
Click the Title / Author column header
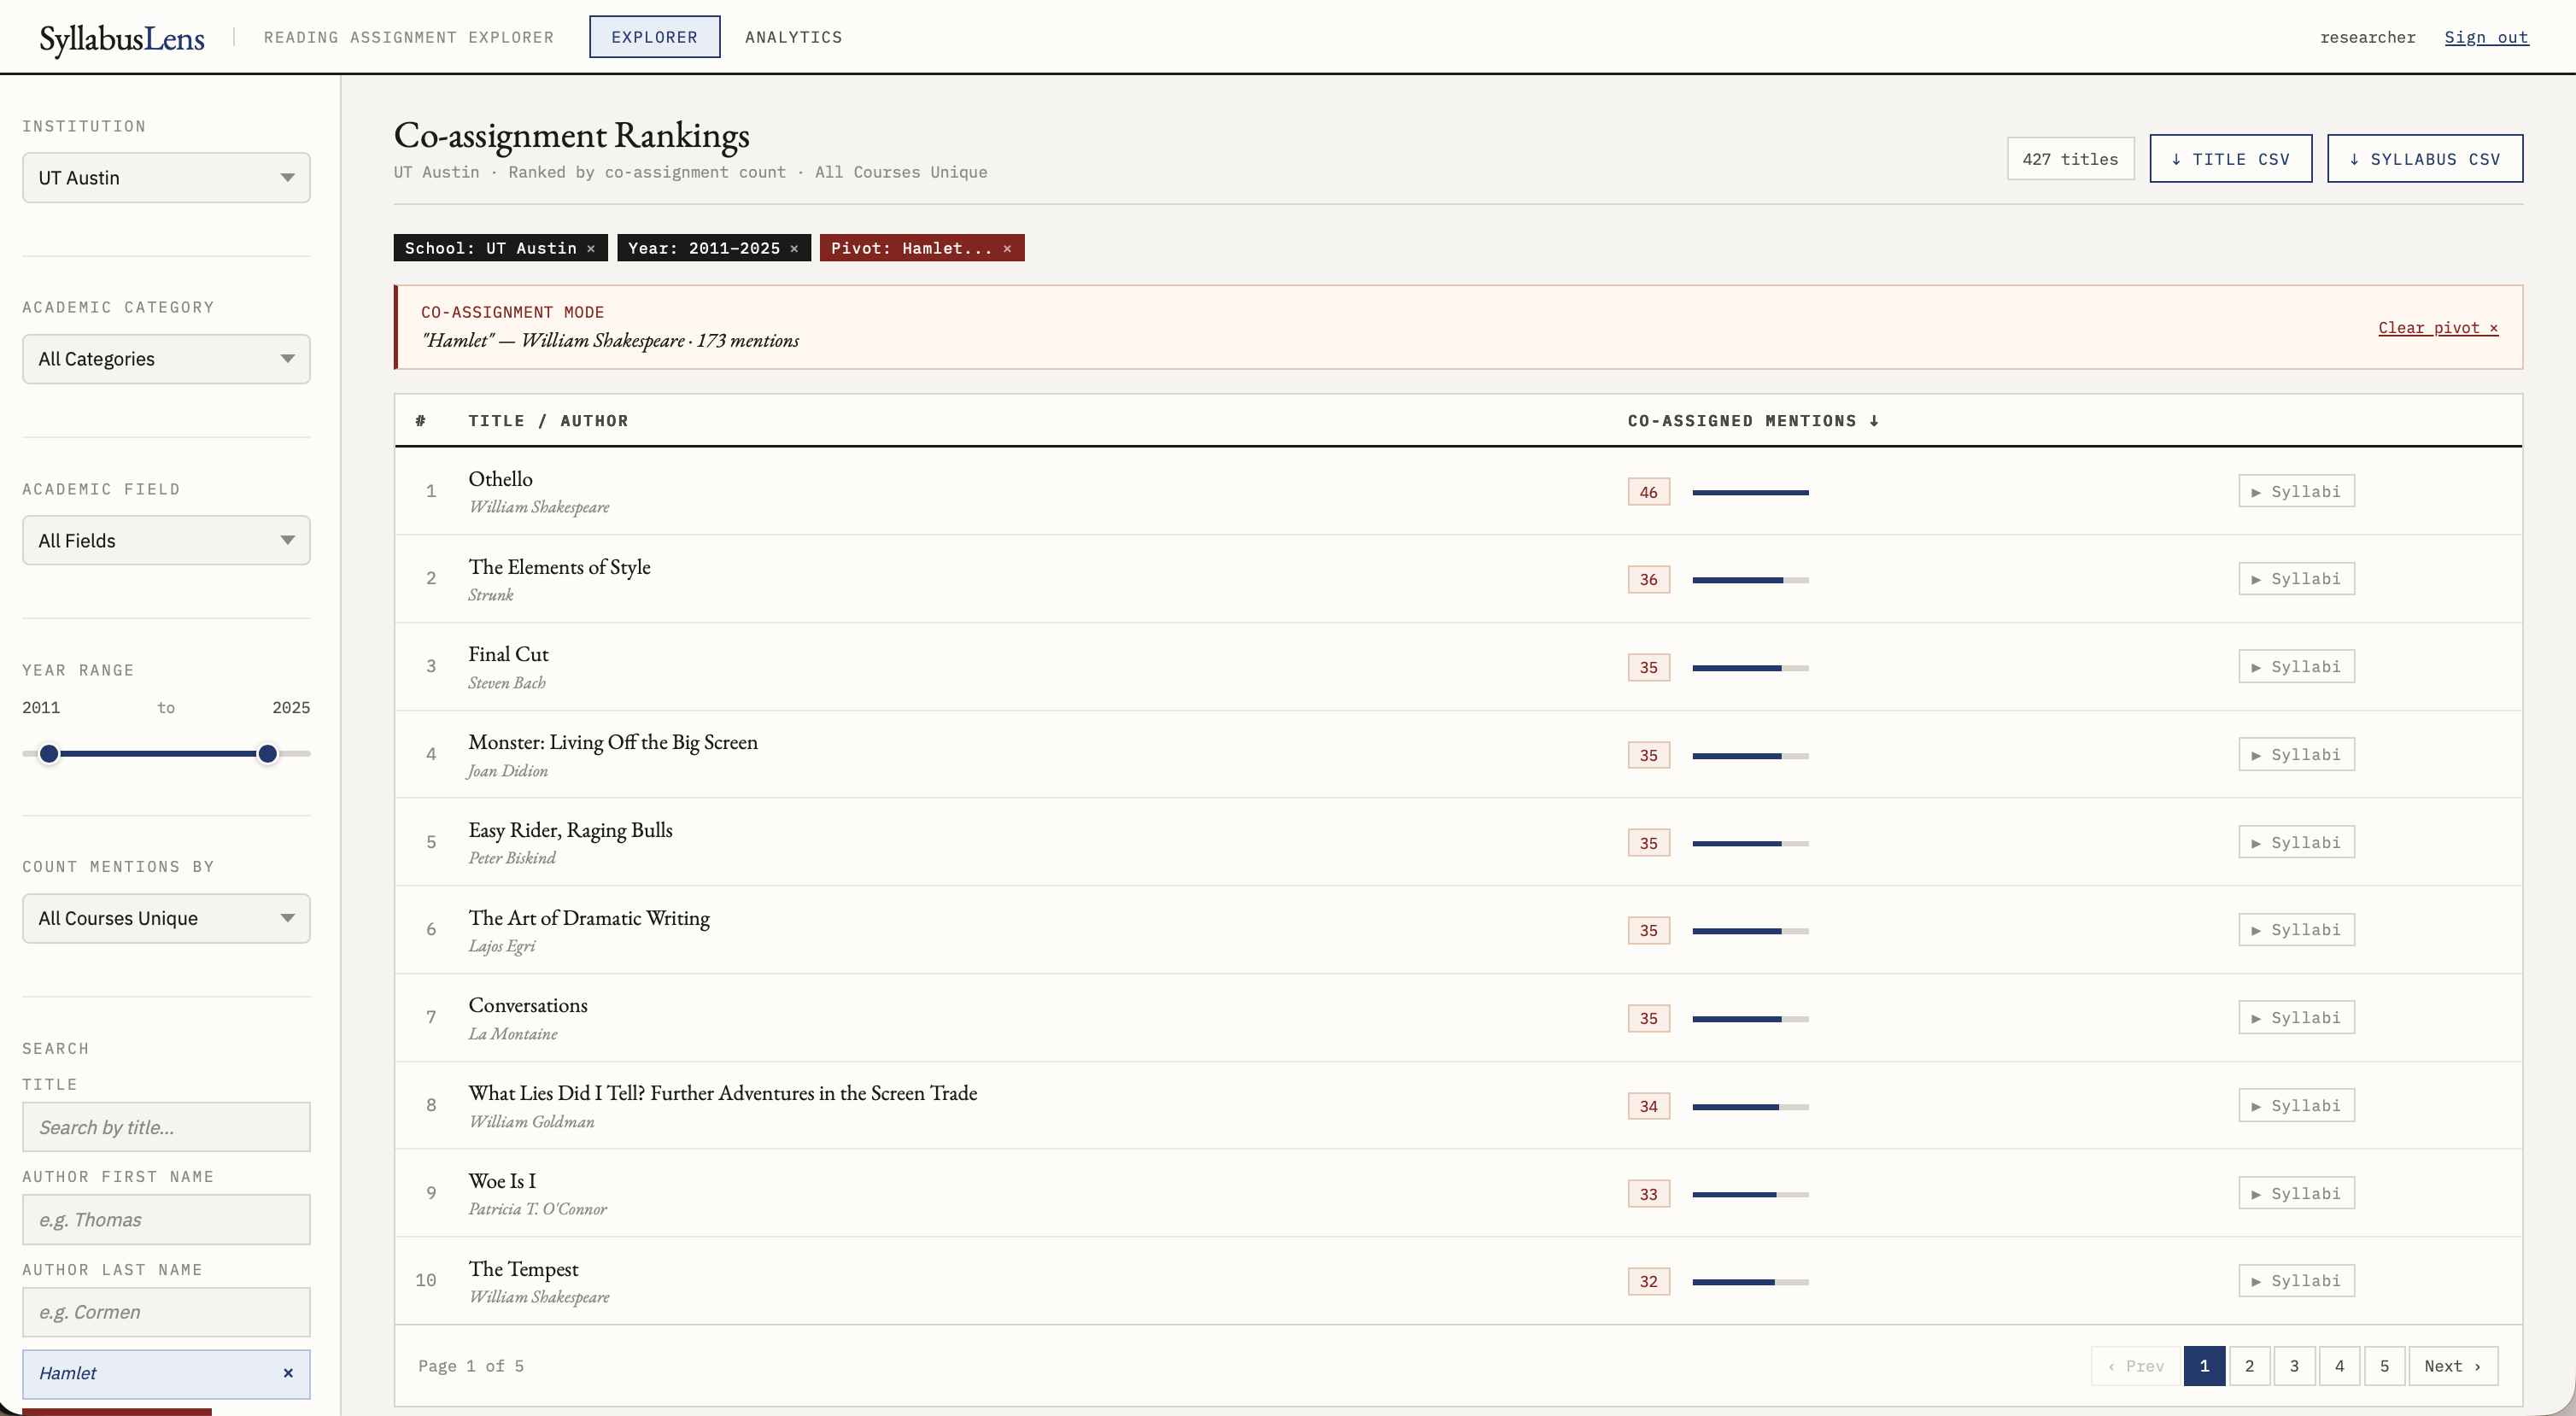tap(548, 421)
